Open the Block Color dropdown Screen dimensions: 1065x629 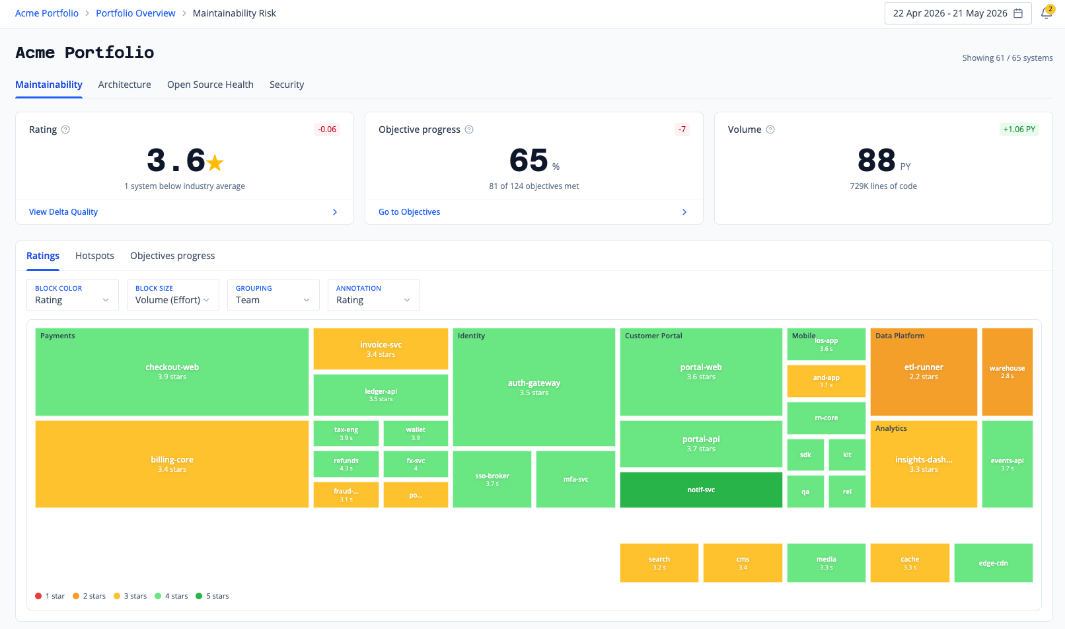point(73,295)
